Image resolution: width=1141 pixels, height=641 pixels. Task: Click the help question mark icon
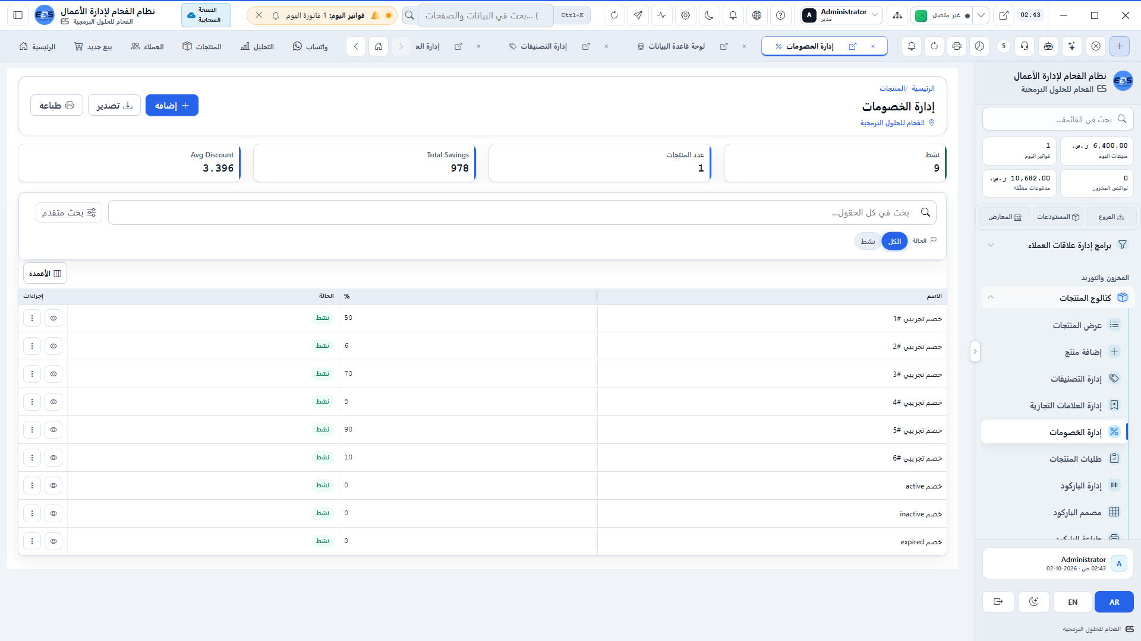(x=780, y=15)
